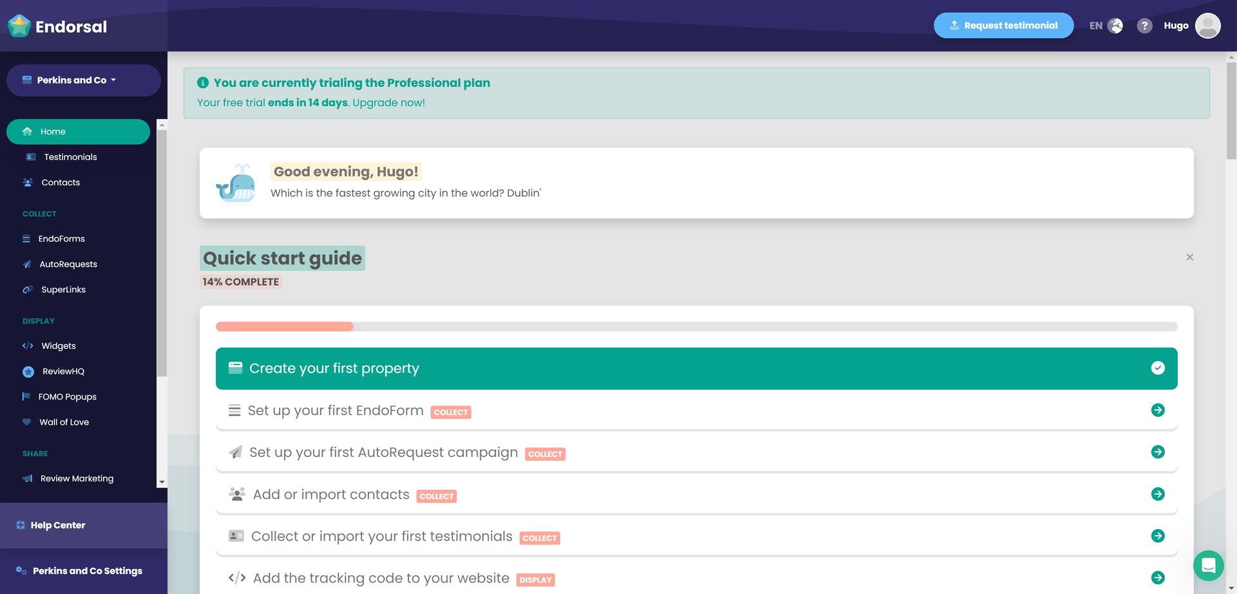Screen dimensions: 1237x594
Task: Click the Review Marketing megaphone icon
Action: click(x=28, y=478)
